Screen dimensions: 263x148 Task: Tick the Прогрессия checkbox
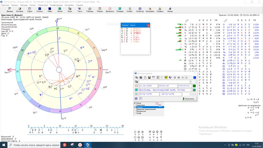[135, 111]
